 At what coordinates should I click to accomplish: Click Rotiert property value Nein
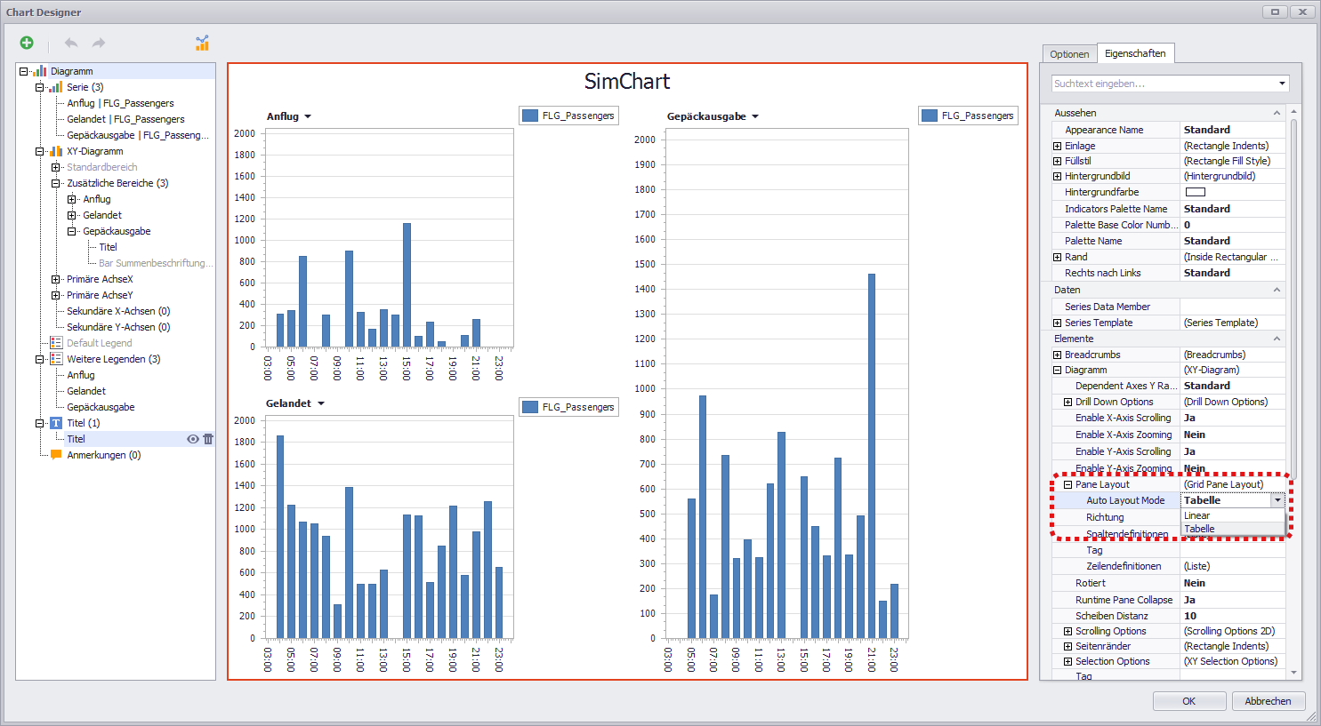click(1233, 583)
